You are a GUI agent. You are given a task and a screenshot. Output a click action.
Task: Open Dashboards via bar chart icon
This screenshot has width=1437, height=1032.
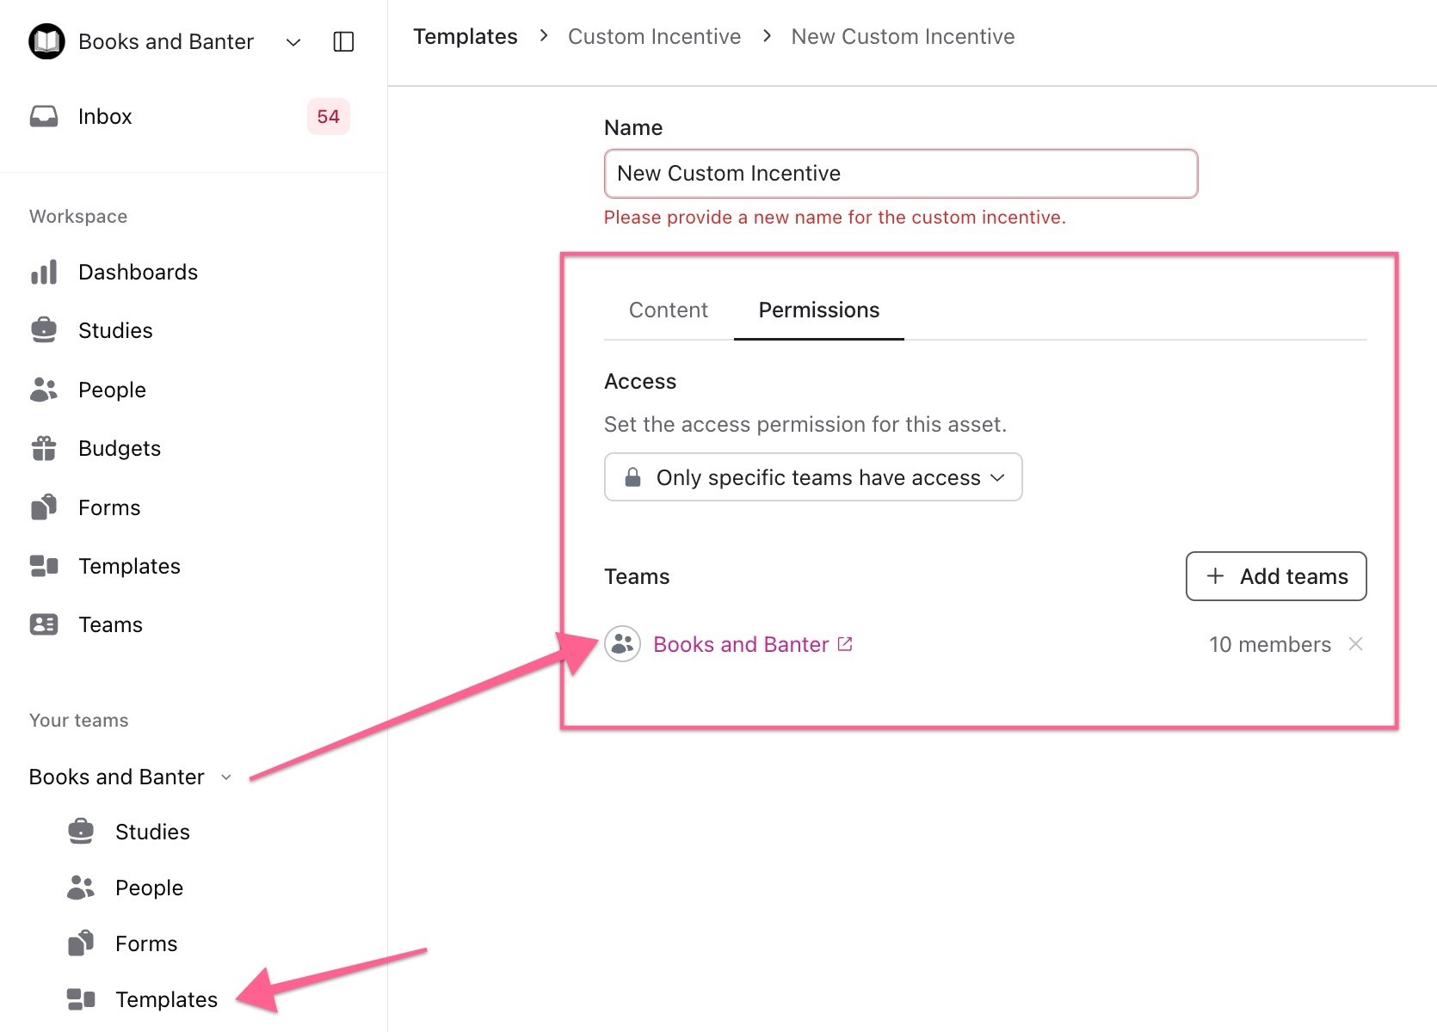[x=44, y=272]
